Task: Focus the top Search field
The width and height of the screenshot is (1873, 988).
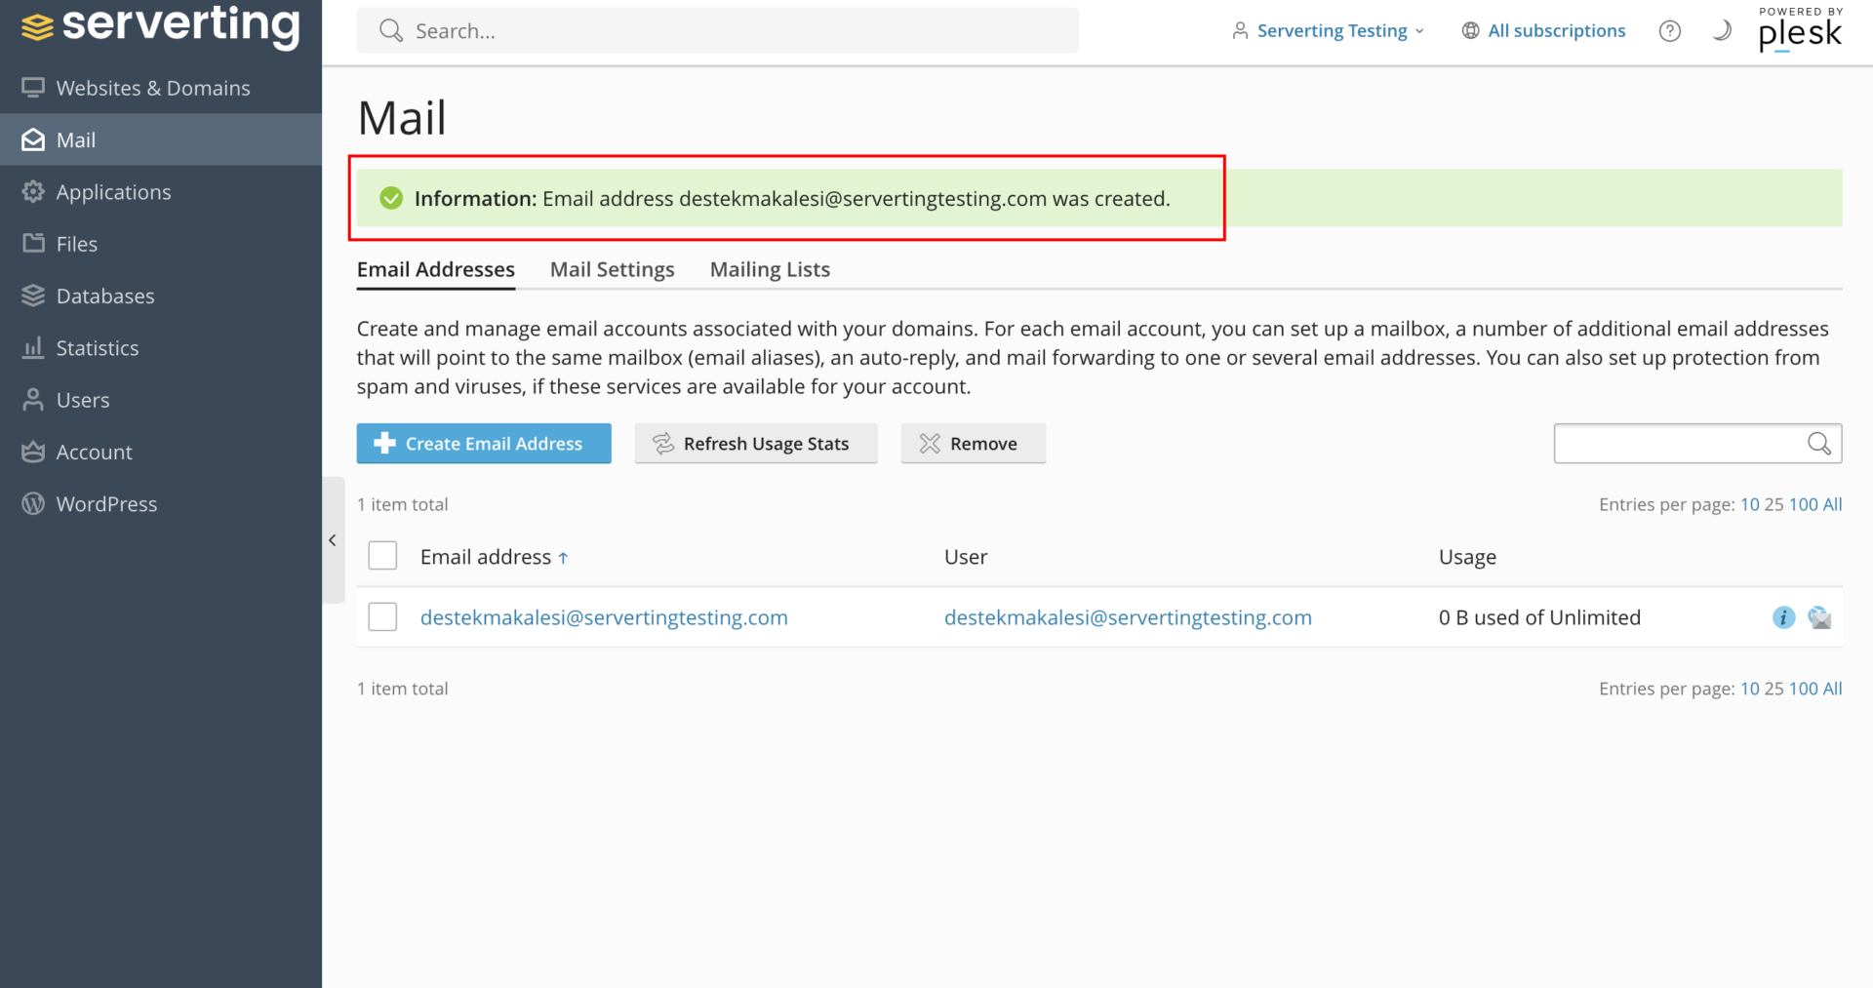Action: click(717, 31)
